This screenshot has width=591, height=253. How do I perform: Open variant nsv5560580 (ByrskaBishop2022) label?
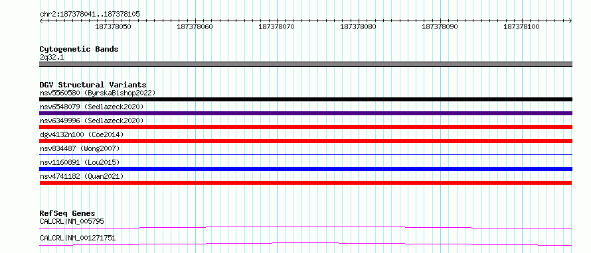(x=97, y=93)
